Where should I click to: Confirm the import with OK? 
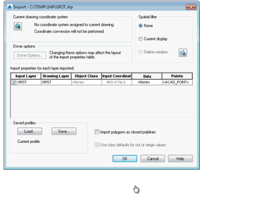[x=125, y=158]
